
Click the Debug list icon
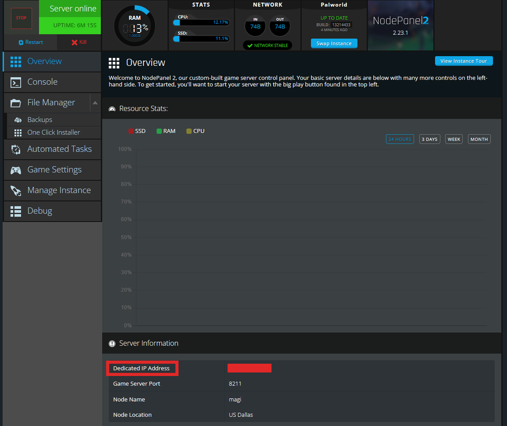[x=15, y=211]
